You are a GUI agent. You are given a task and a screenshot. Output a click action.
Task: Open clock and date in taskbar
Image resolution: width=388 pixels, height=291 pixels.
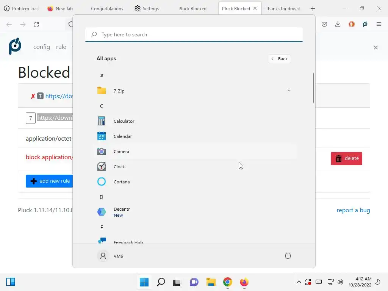(360, 282)
